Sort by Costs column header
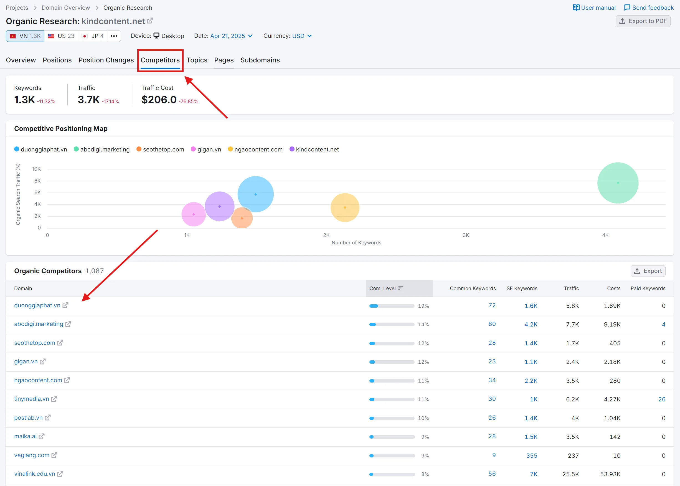 (614, 288)
